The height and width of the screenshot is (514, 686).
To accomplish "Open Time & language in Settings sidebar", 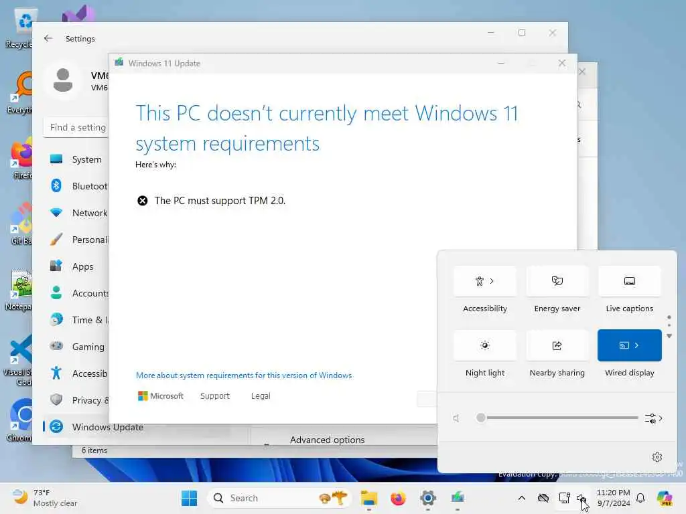I will [76, 320].
